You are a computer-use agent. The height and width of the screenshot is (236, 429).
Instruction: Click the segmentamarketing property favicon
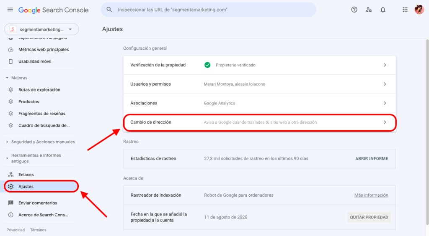point(13,30)
